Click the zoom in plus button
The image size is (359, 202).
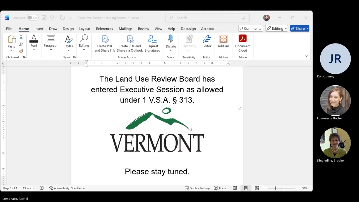point(297,188)
